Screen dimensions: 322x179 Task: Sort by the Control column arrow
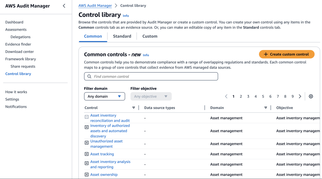133,108
